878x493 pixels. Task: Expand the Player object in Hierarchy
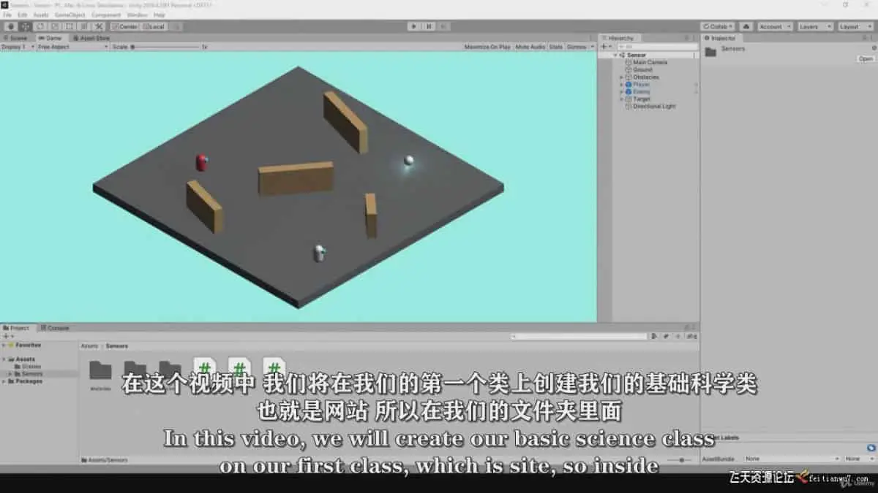coord(622,85)
